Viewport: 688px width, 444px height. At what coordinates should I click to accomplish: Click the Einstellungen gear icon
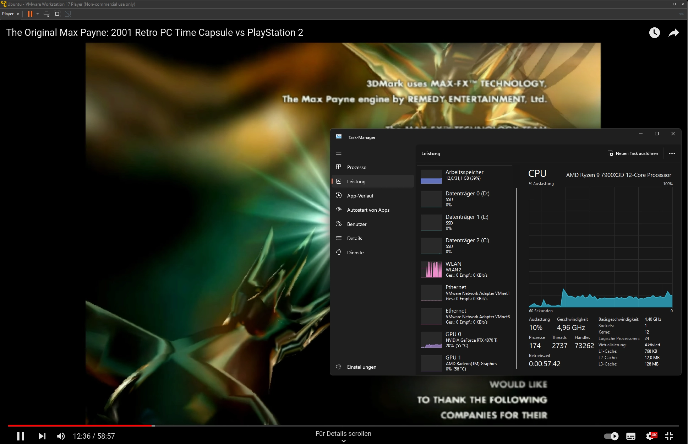click(x=339, y=367)
